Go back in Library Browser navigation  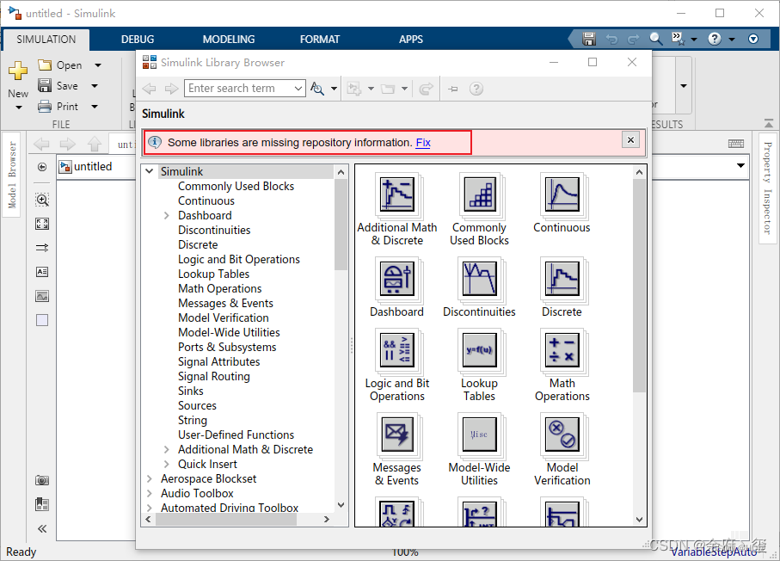tap(150, 89)
